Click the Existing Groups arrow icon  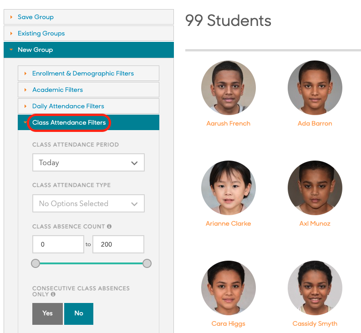click(x=11, y=33)
